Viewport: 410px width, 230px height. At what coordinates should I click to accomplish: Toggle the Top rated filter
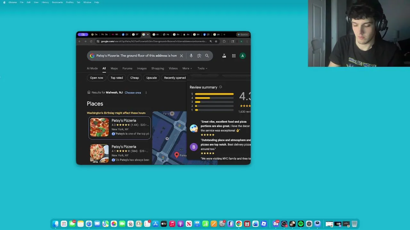pyautogui.click(x=117, y=78)
